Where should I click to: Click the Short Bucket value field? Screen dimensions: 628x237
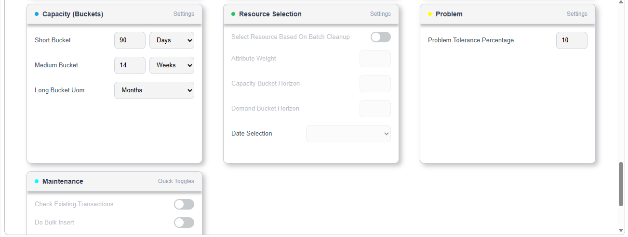click(x=130, y=40)
